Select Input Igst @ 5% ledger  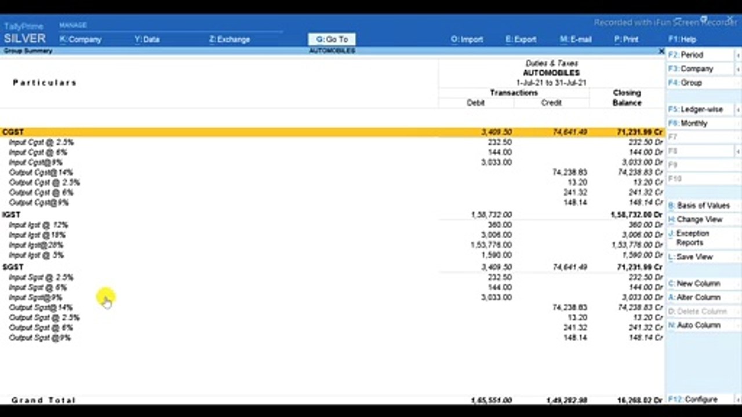(x=36, y=255)
